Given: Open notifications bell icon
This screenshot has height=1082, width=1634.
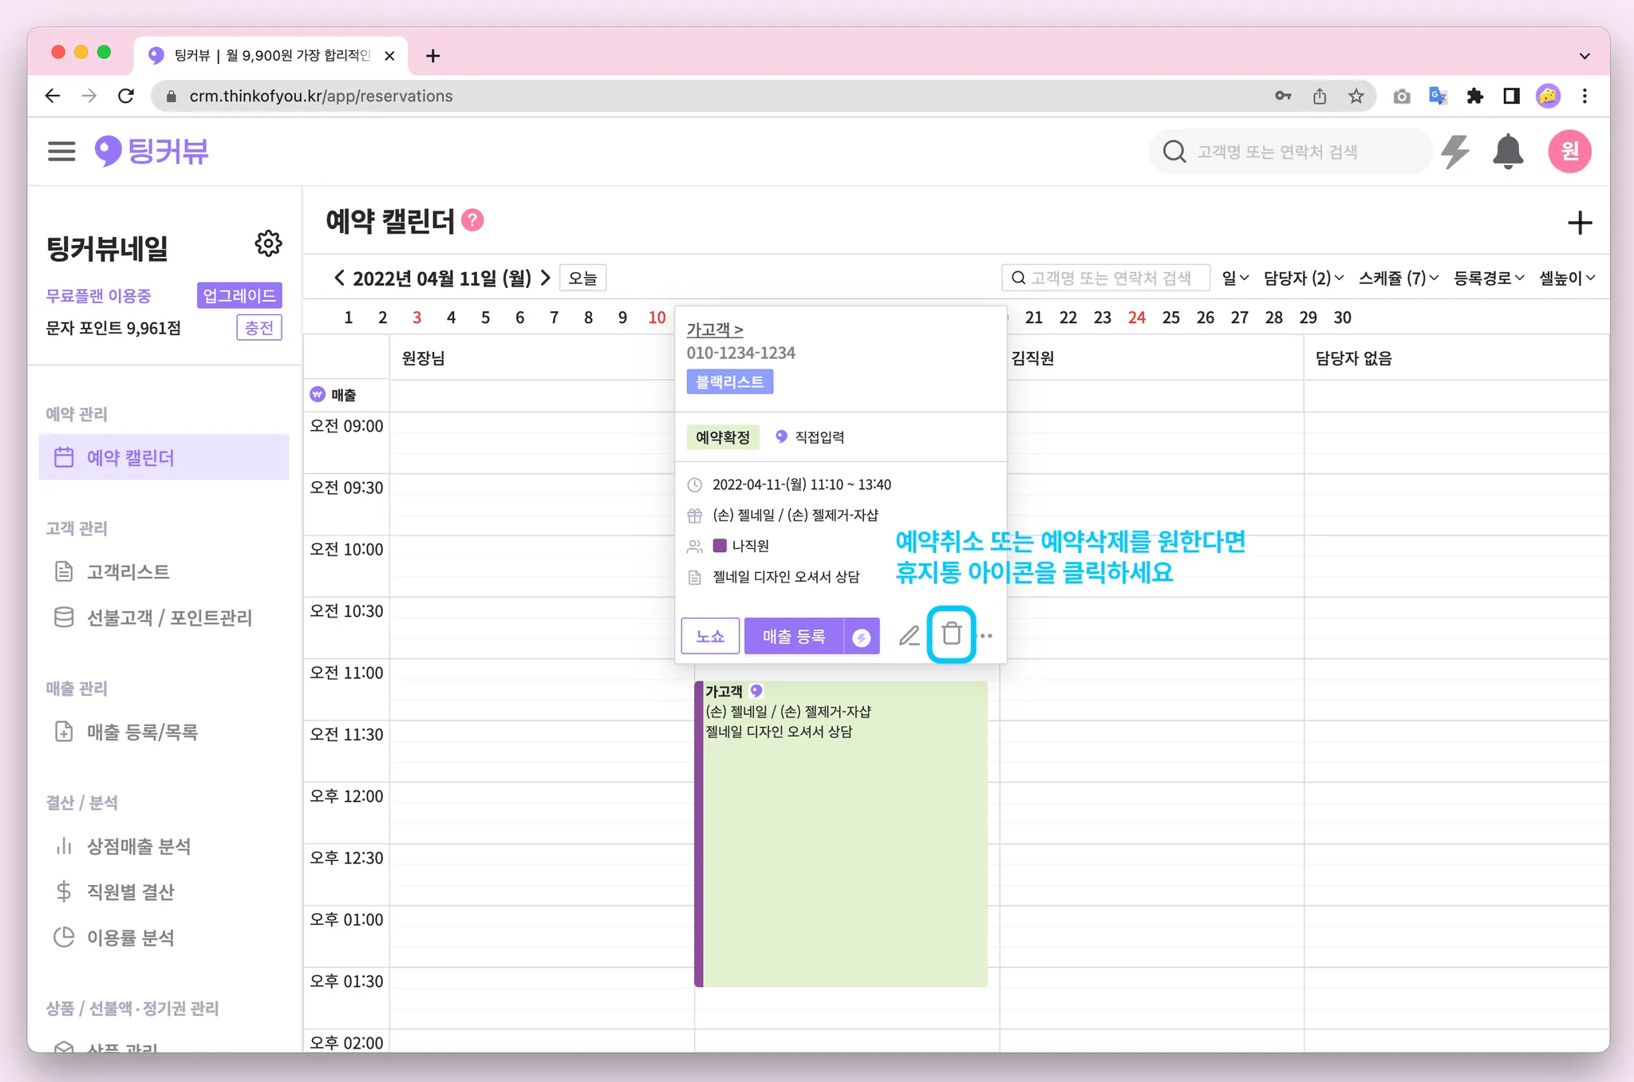Looking at the screenshot, I should coord(1507,152).
